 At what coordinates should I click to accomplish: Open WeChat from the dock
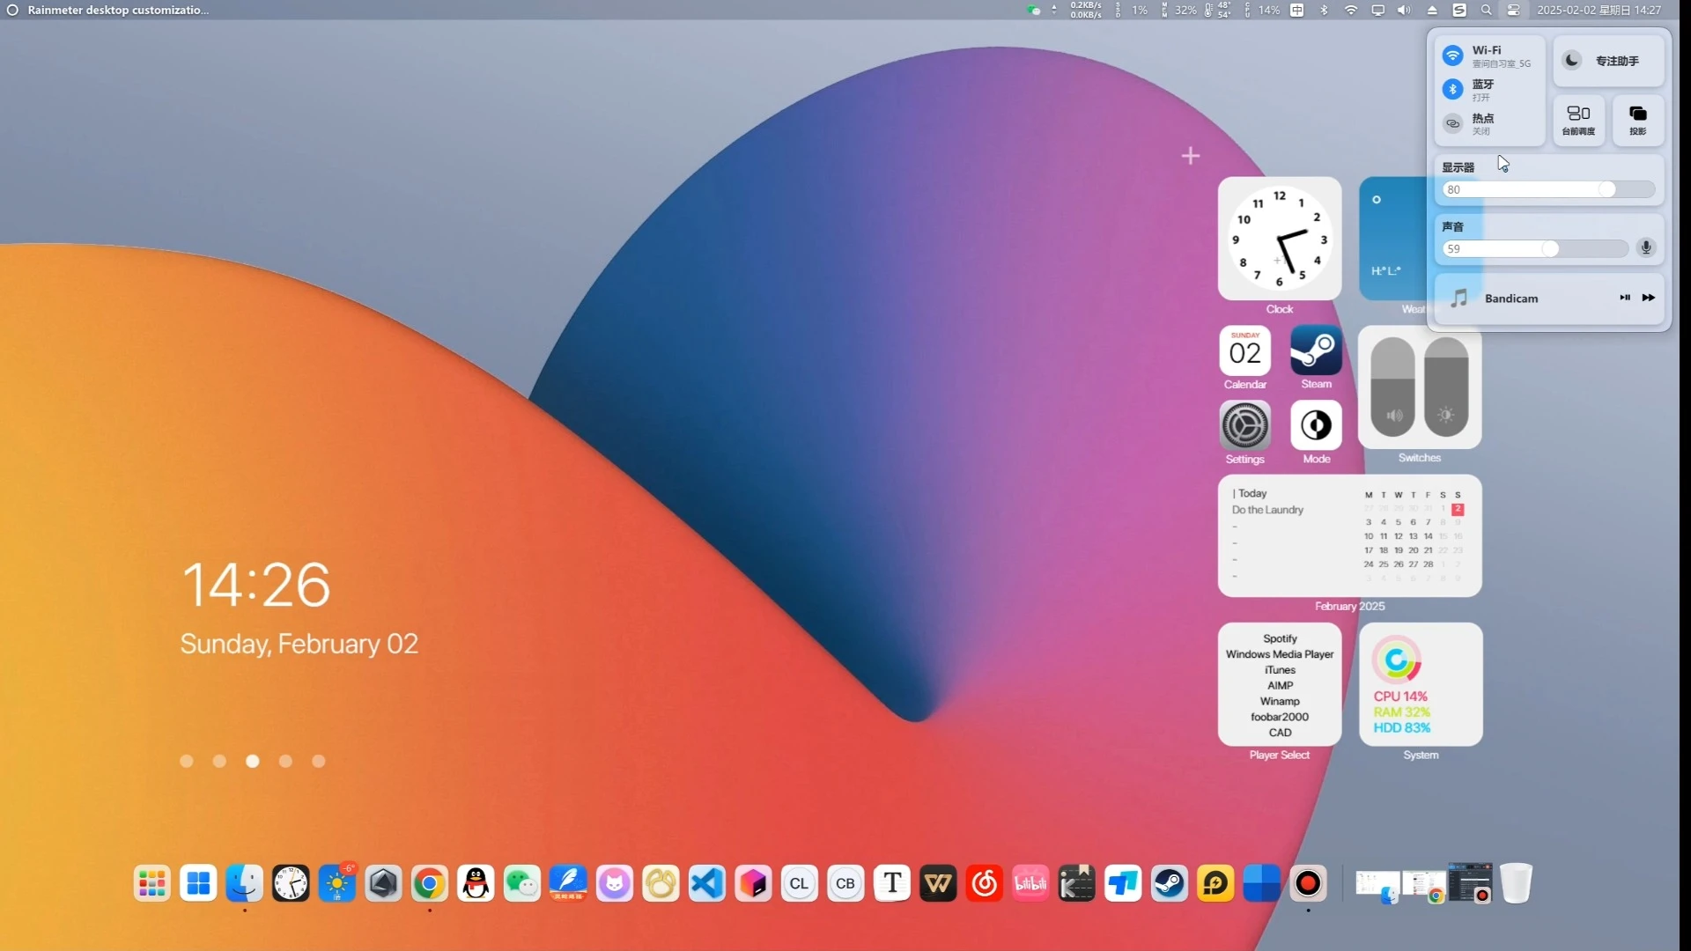click(x=521, y=883)
